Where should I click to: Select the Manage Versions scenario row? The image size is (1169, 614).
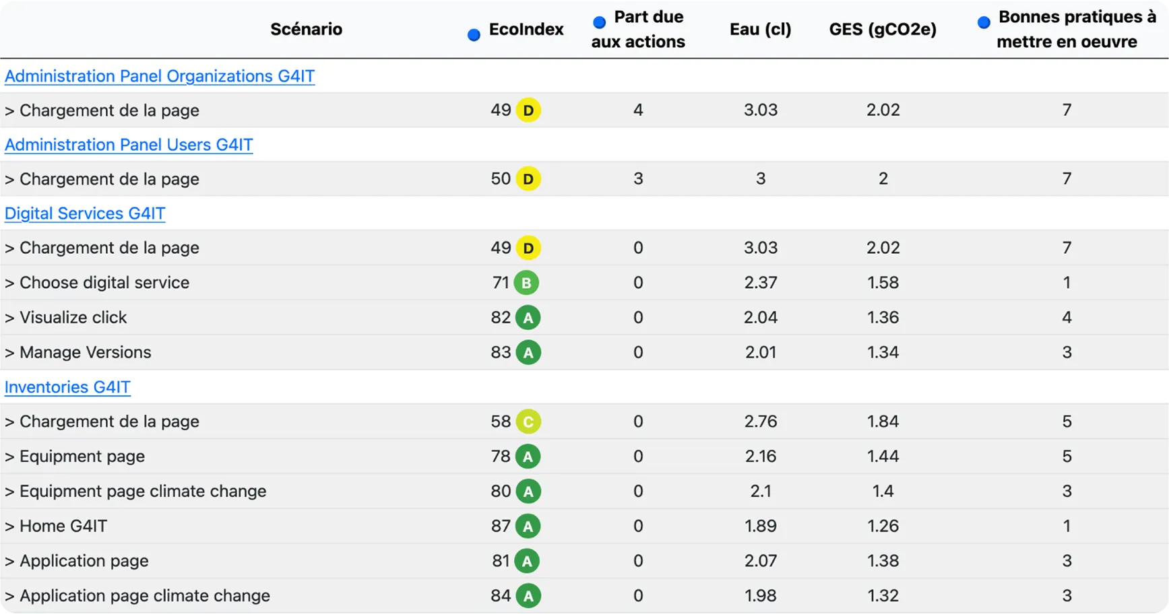tap(584, 352)
